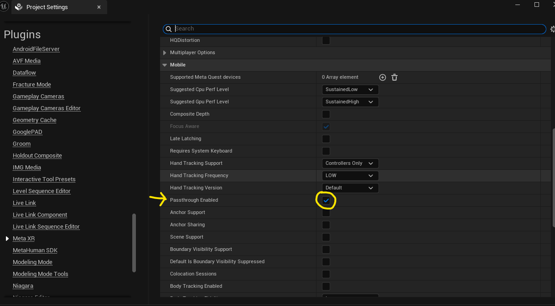Enable Late Latching checkbox
The image size is (555, 306).
click(326, 139)
